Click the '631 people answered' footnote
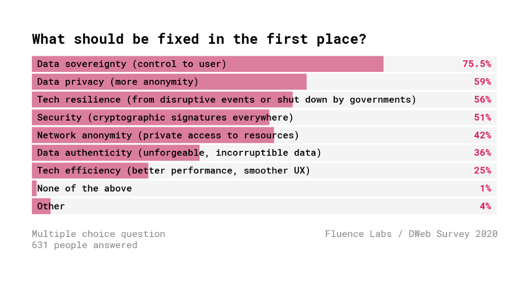 (85, 245)
